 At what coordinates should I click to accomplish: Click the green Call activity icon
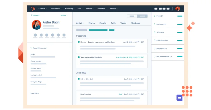tap(79, 79)
